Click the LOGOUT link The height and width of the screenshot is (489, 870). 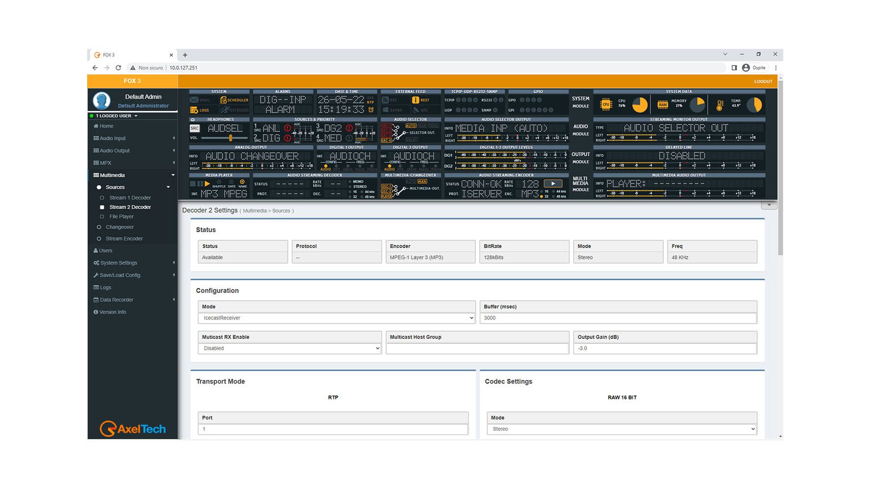point(763,82)
